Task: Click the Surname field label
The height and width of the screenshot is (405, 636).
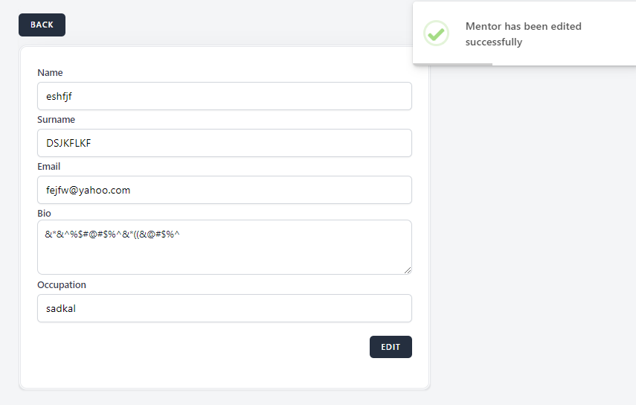Action: (56, 120)
